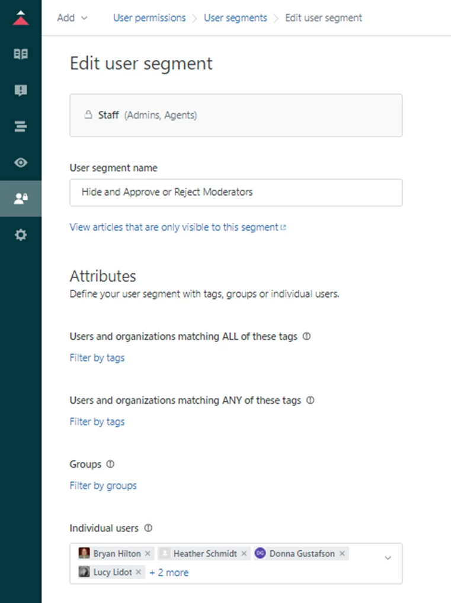Click the Lucy Lidot user tag
The height and width of the screenshot is (603, 451).
tap(111, 572)
